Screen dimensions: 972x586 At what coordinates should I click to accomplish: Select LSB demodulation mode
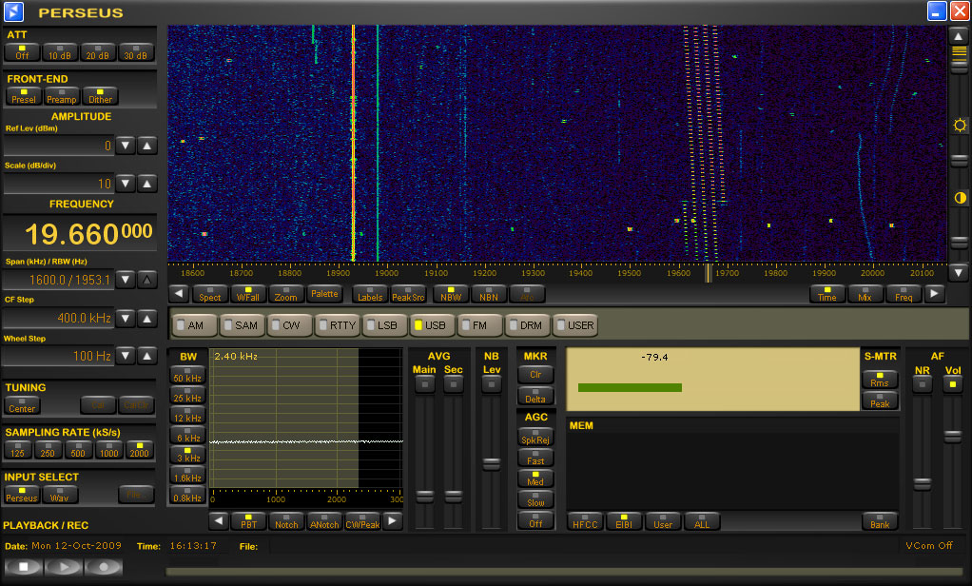tap(385, 325)
